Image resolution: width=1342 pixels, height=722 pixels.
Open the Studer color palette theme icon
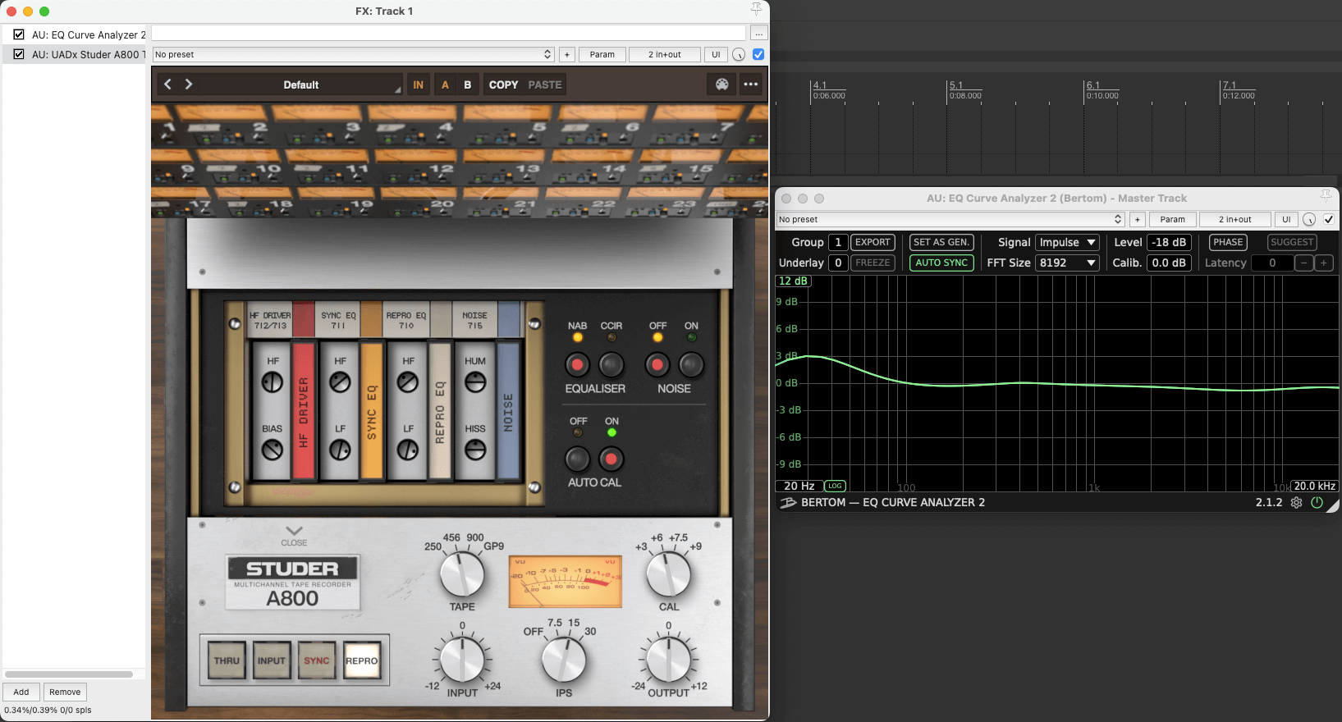click(x=721, y=85)
